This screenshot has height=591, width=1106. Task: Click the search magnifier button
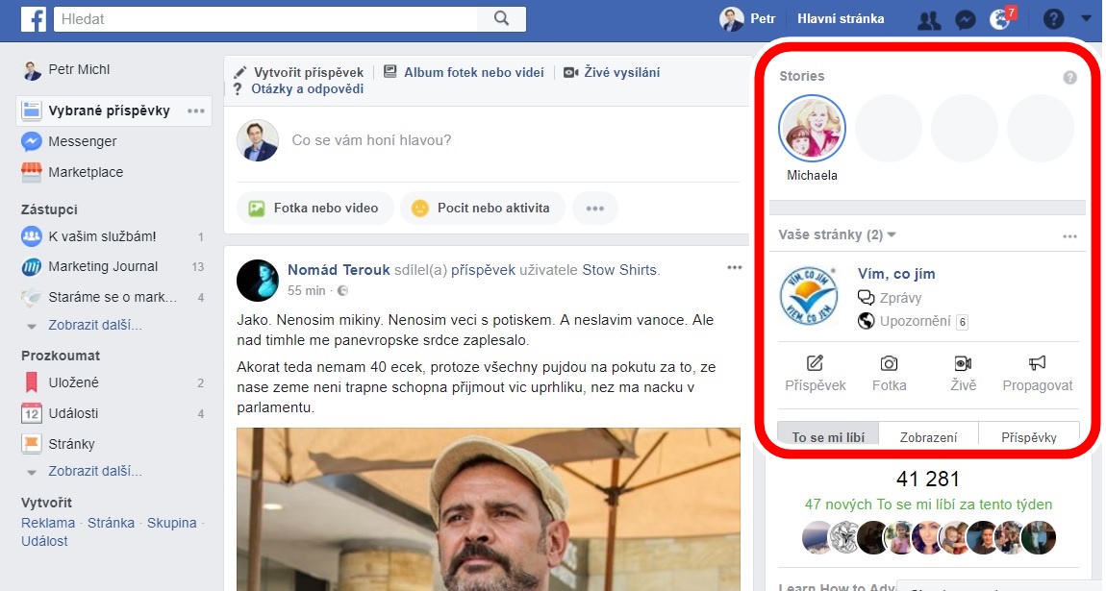coord(501,19)
